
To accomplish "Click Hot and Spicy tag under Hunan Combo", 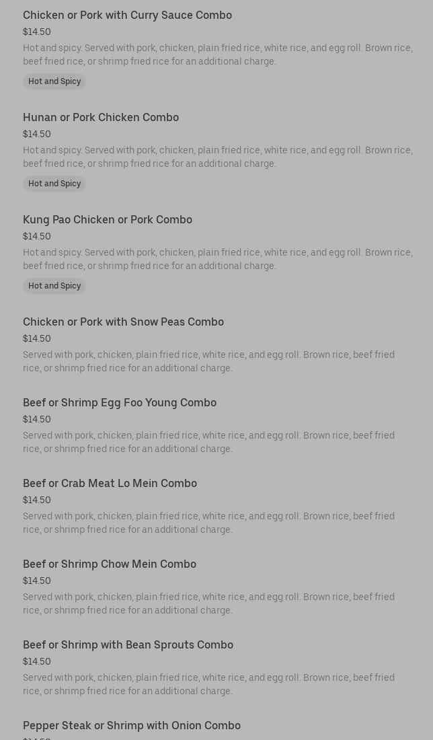I will coord(54,184).
